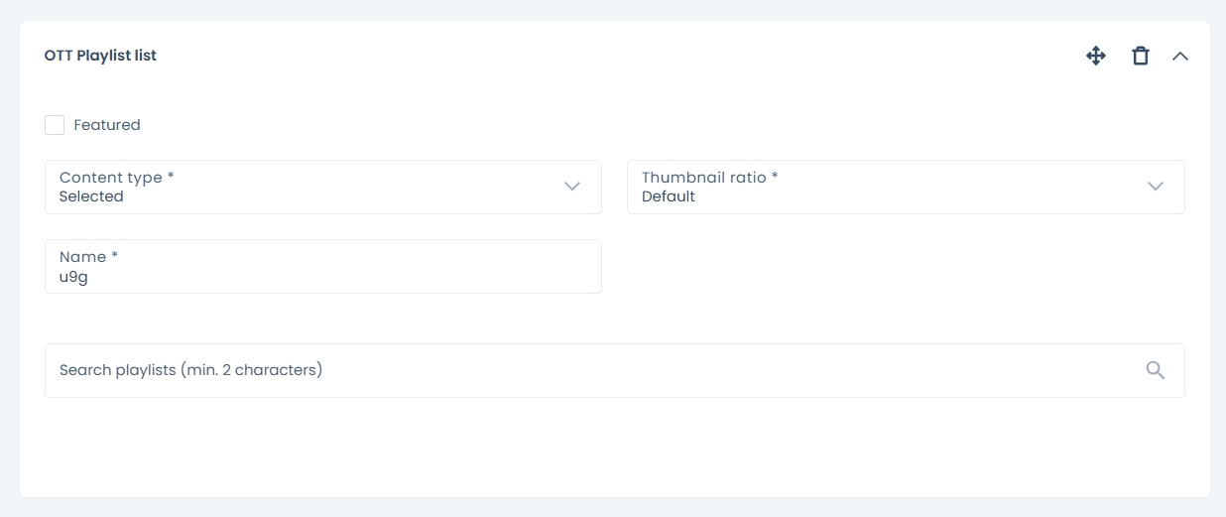
Task: Click the Thumbnail ratio chevron arrow
Action: click(x=1155, y=187)
